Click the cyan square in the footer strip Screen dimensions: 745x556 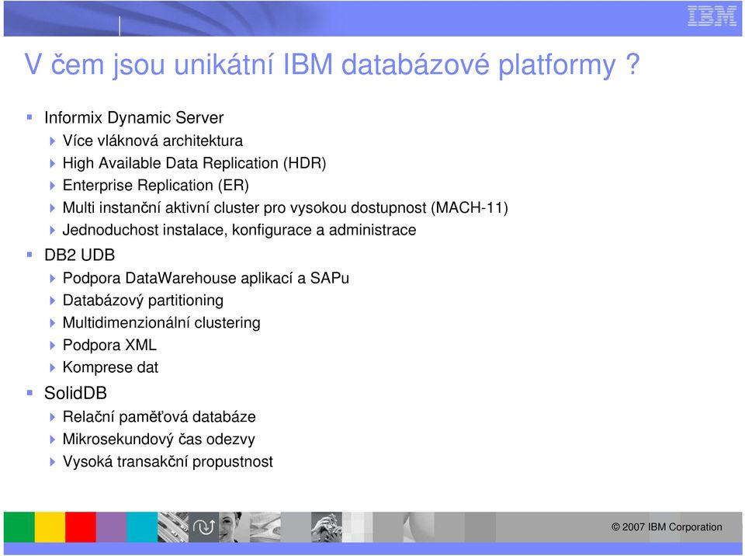click(x=142, y=527)
